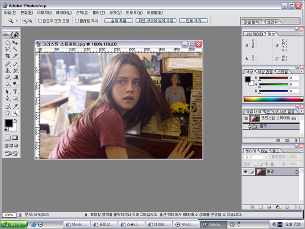The image size is (305, 229).
Task: Enable the 팔레트 무시 checkbox
Action: point(77,21)
